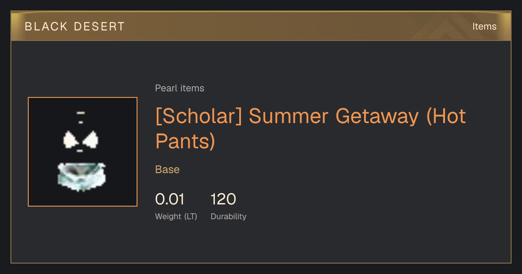Click the Weight (LT) label

pyautogui.click(x=176, y=217)
